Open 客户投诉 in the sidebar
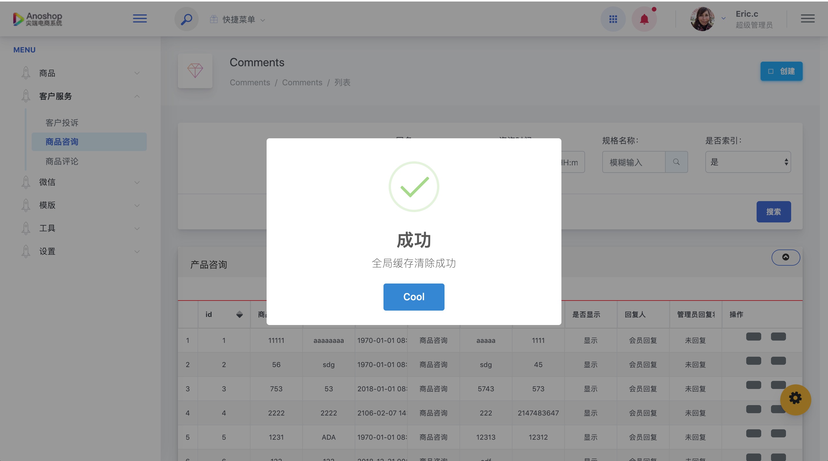Screen dimensions: 828x461 [62, 122]
